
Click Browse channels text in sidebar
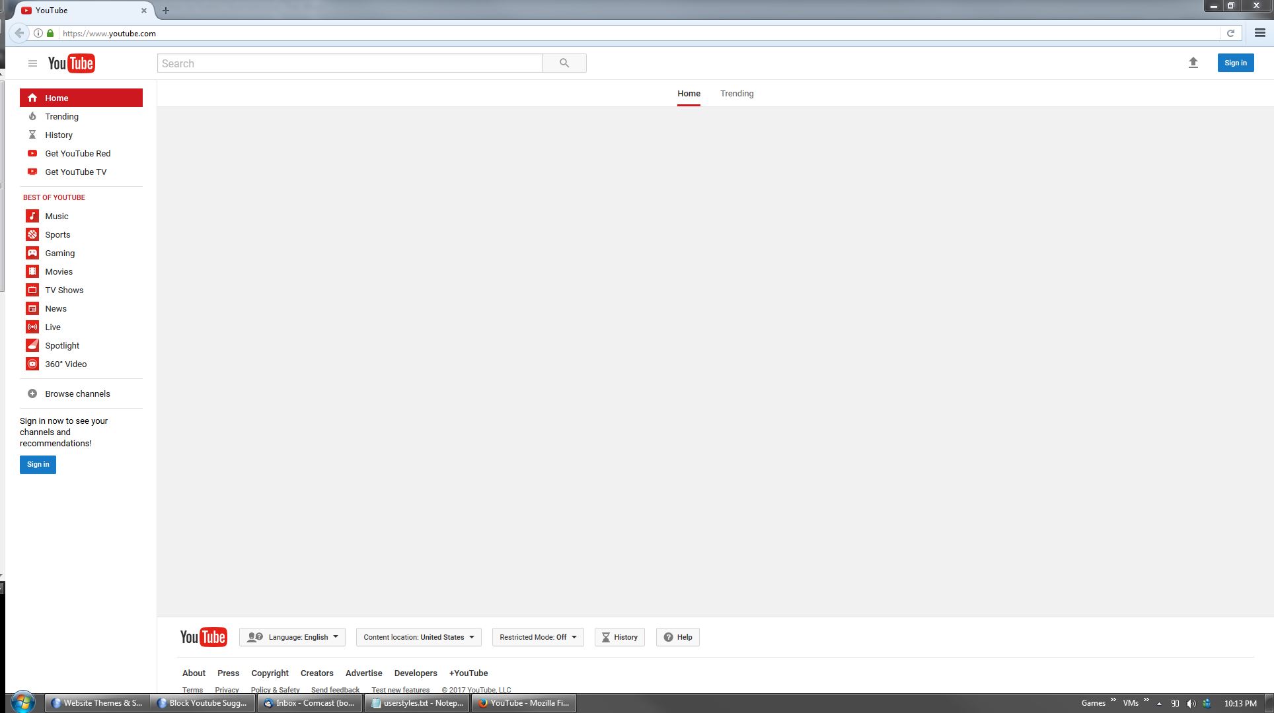[x=77, y=393]
